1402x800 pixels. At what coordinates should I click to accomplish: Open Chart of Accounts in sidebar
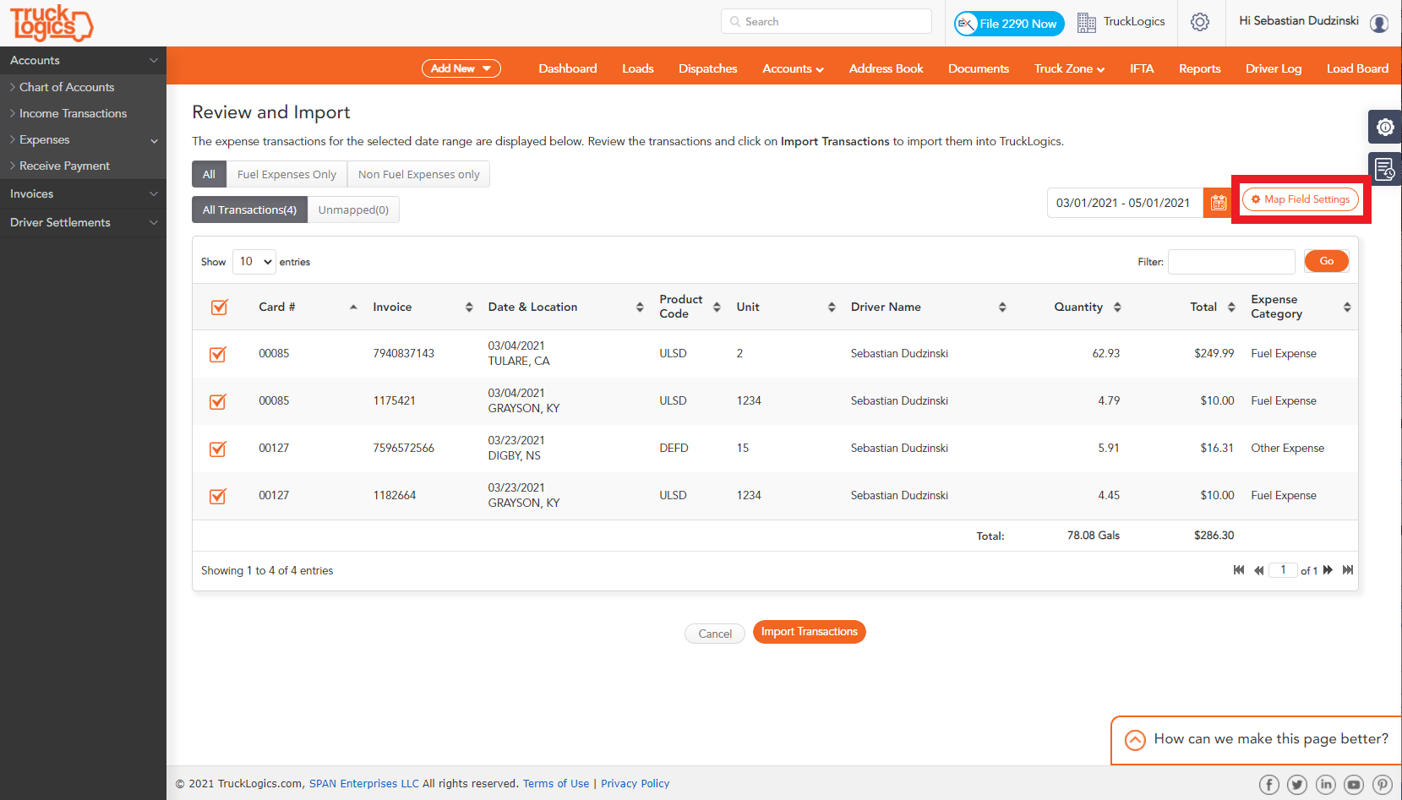point(67,87)
